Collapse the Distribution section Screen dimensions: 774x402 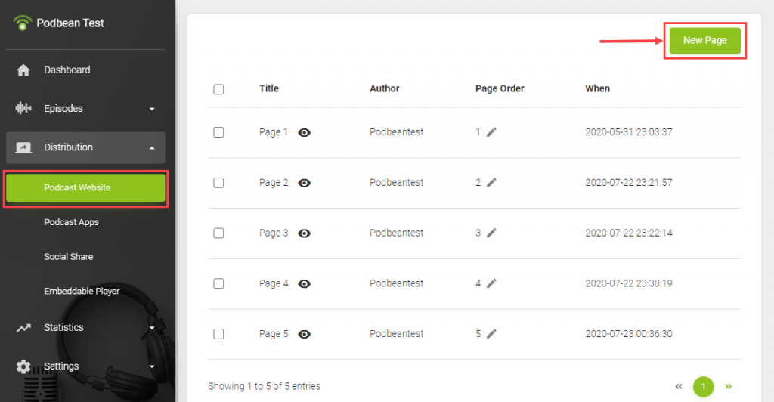click(152, 148)
